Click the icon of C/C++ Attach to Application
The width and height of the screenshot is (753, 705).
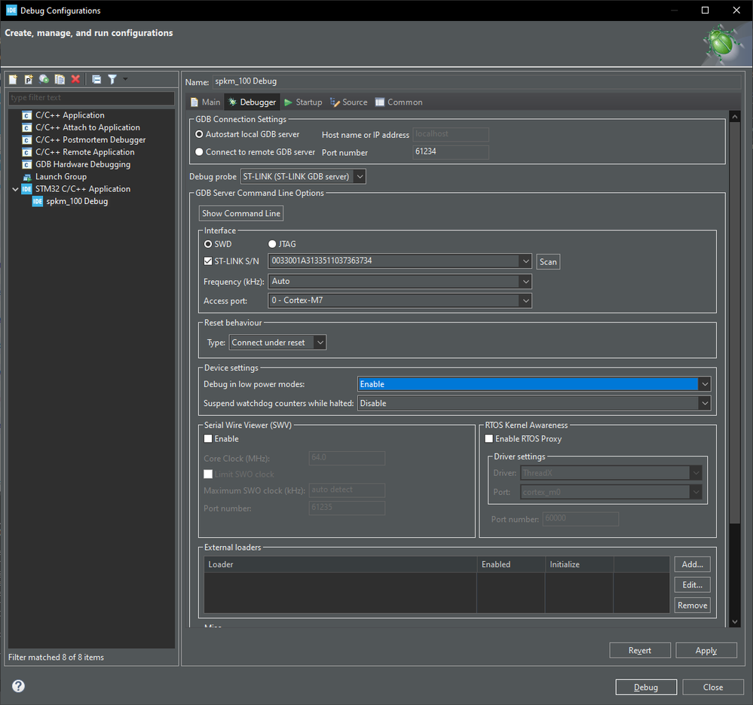(x=27, y=127)
